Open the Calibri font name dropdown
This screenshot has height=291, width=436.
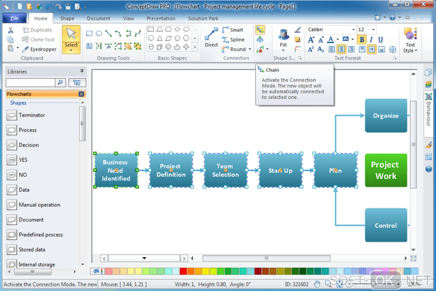[354, 30]
